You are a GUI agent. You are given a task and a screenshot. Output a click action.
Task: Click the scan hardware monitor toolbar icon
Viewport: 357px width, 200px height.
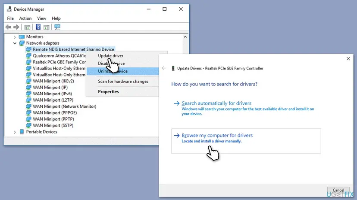tap(57, 27)
